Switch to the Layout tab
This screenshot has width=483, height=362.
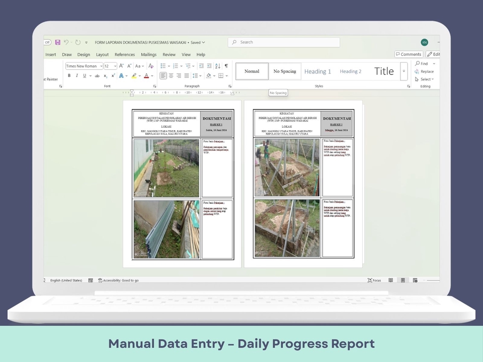point(102,54)
